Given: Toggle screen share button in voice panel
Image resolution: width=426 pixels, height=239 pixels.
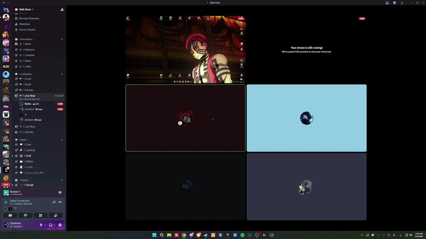Looking at the screenshot, I should pyautogui.click(x=25, y=215).
